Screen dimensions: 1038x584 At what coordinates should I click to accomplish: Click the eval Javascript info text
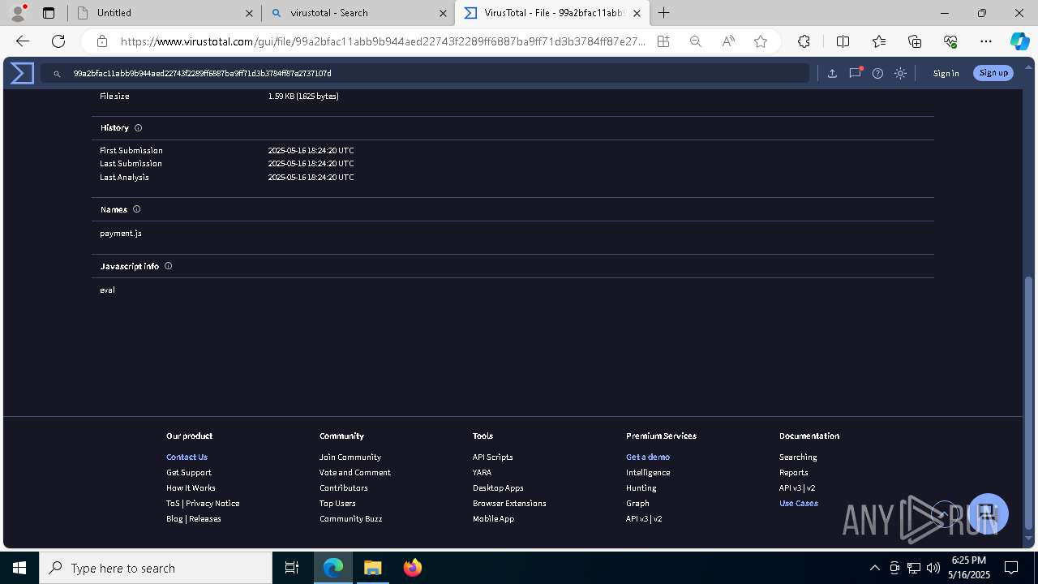point(107,290)
